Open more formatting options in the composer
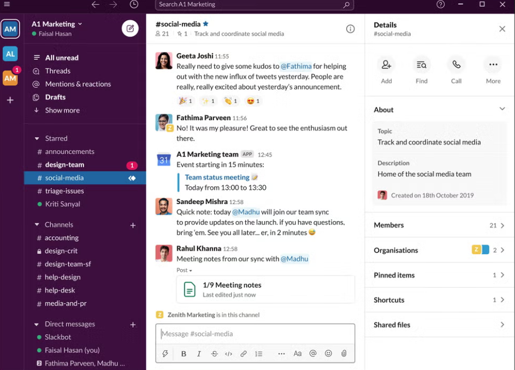The height and width of the screenshot is (370, 515). pyautogui.click(x=281, y=354)
